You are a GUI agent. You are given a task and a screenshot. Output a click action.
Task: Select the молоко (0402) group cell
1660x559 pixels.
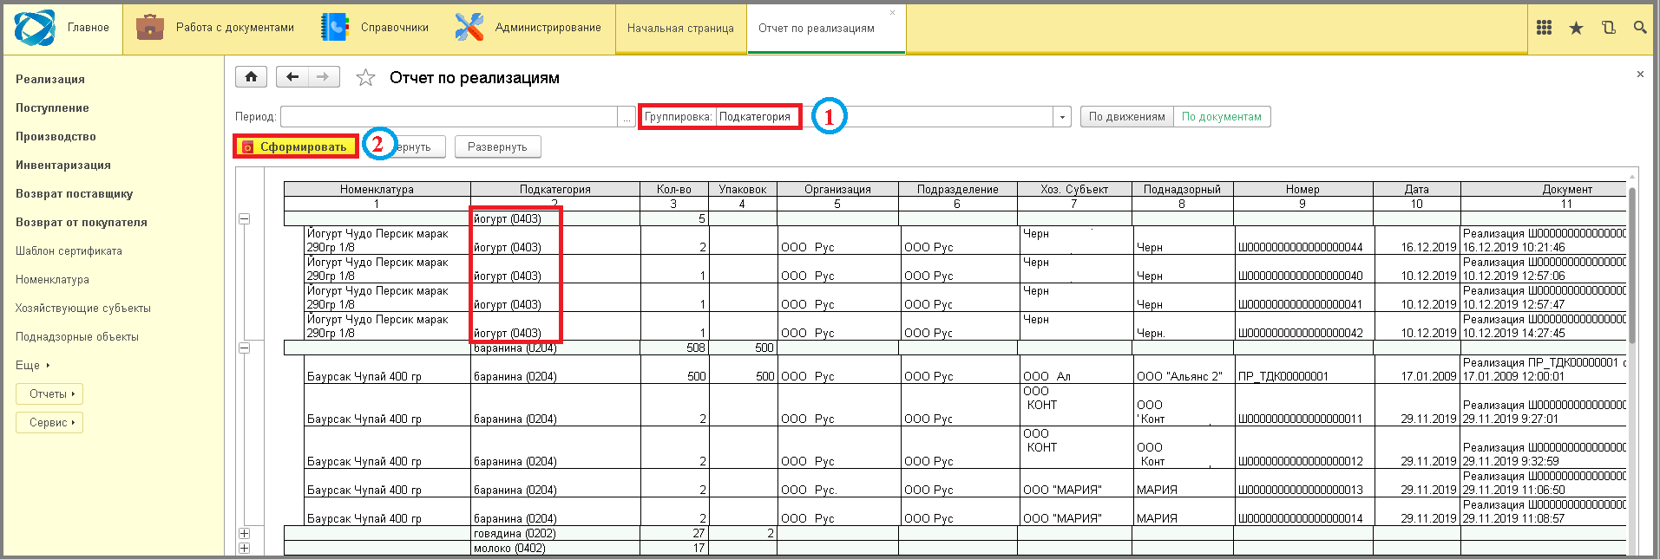coord(554,548)
